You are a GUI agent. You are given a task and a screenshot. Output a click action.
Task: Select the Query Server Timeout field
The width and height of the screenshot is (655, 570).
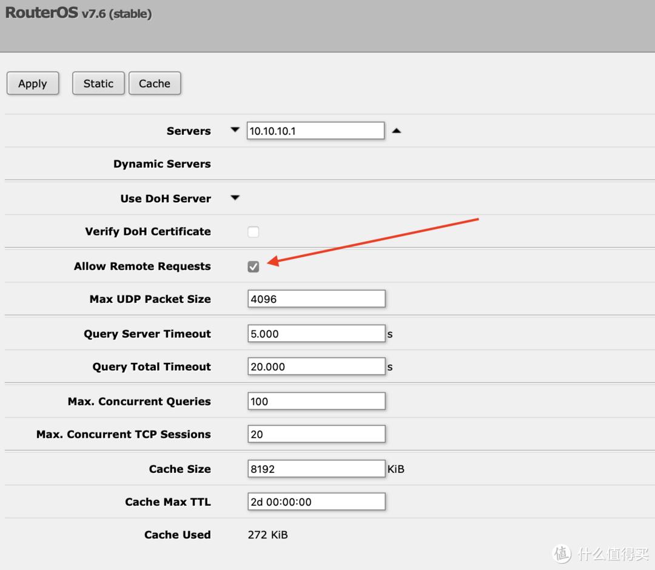click(316, 334)
